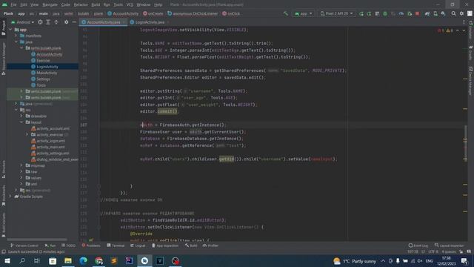The height and width of the screenshot is (267, 474).
Task: Click the editor vertical scrollbar
Action: [x=465, y=142]
